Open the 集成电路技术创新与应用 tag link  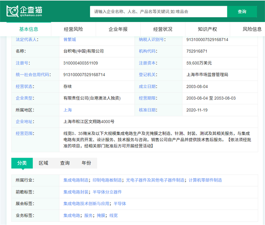tap(87, 203)
